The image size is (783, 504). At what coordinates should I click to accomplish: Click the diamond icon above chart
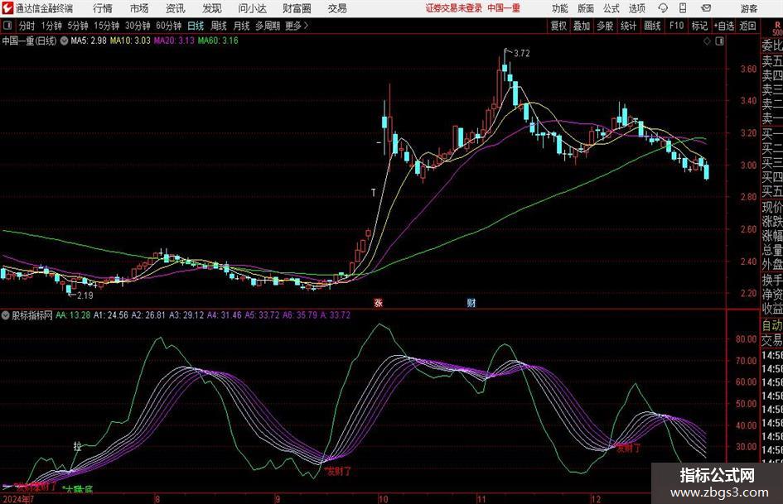coord(707,41)
